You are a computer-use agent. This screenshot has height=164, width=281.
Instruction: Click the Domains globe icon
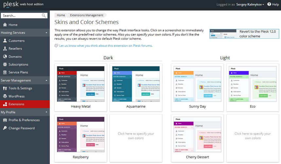[5, 56]
